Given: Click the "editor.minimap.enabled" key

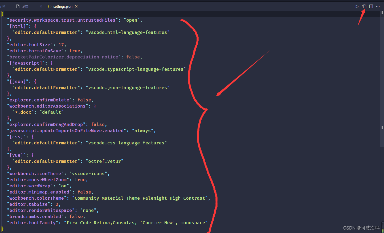Looking at the screenshot, I should pos(39,192).
